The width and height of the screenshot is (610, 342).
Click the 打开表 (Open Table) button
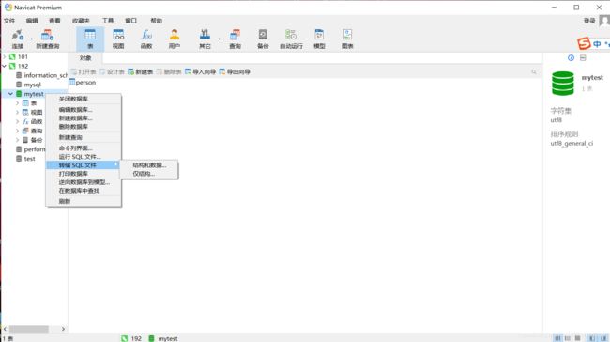click(x=84, y=71)
